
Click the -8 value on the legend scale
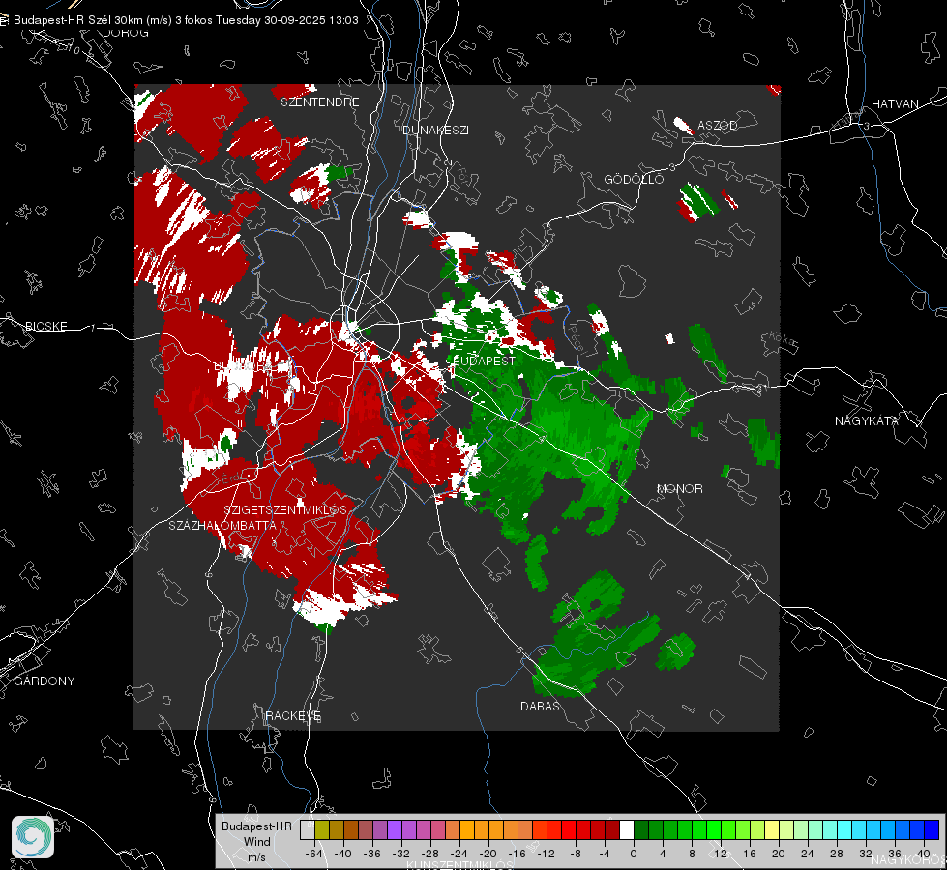pyautogui.click(x=576, y=854)
